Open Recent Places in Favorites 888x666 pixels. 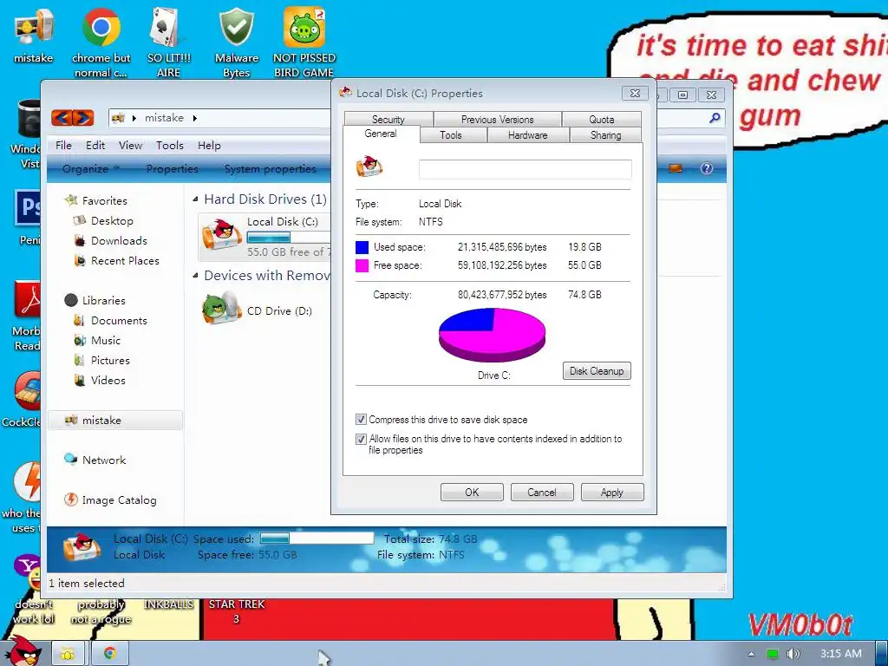tap(125, 260)
